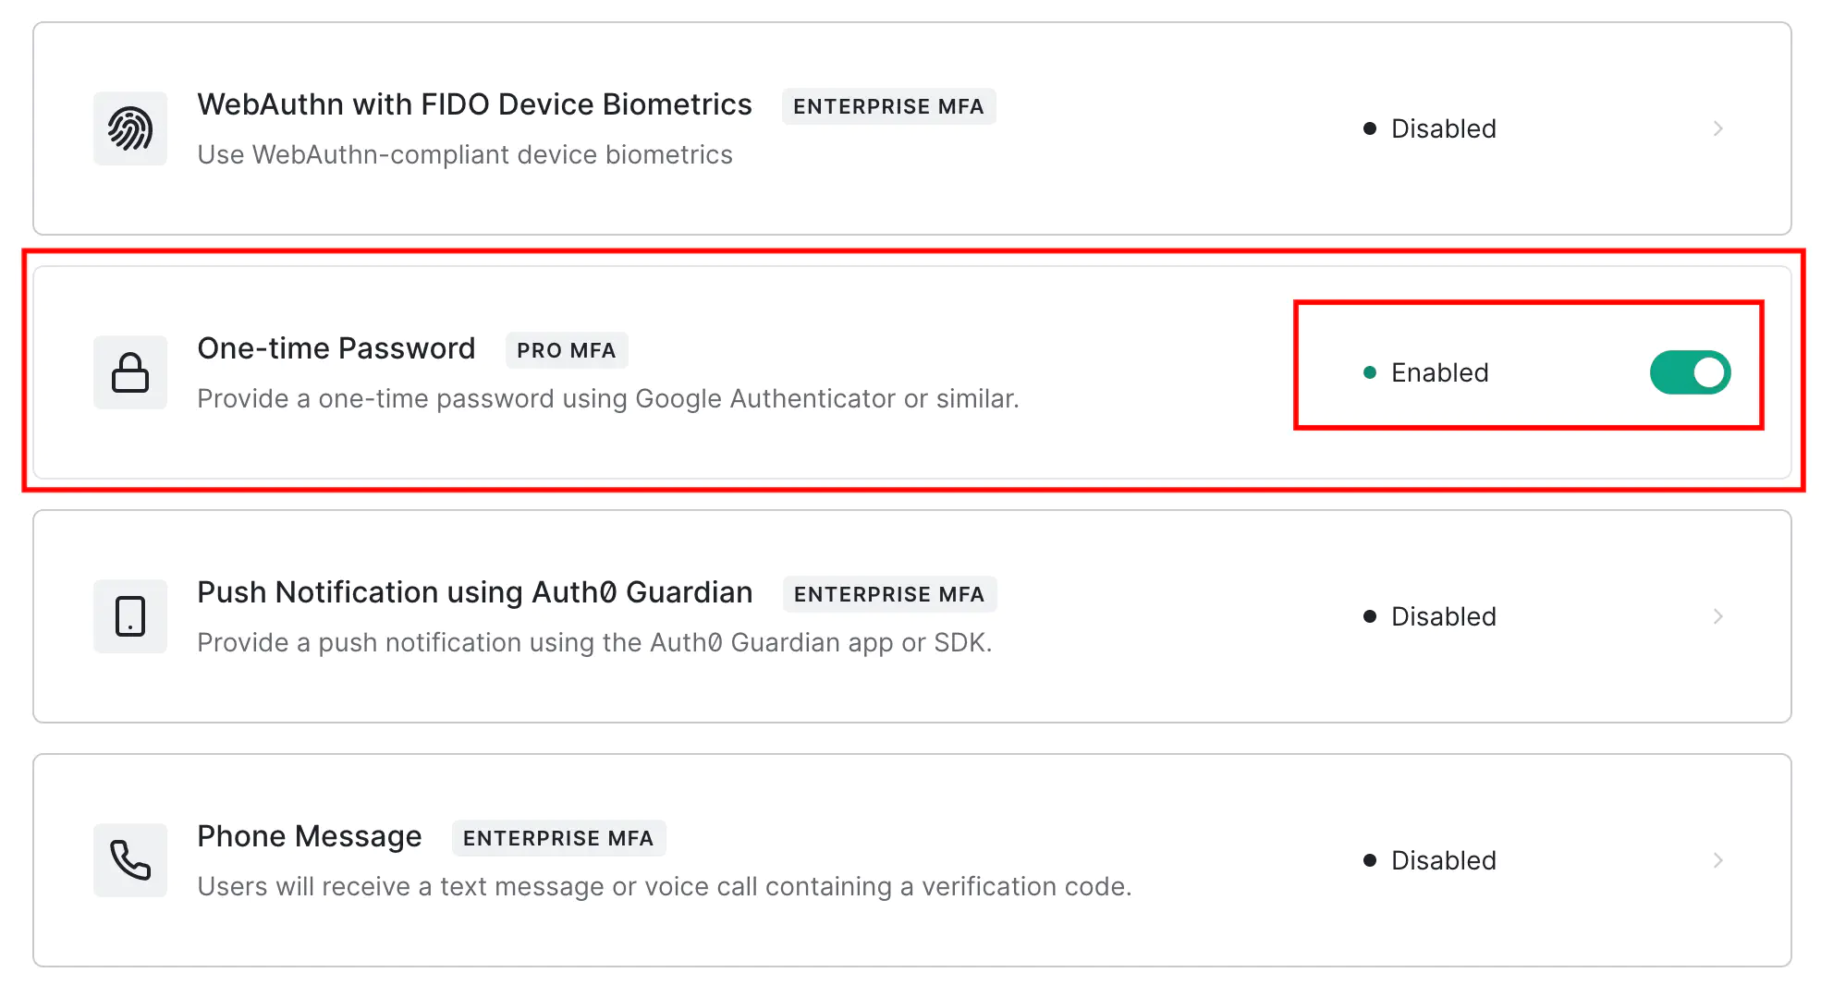Select the PRO MFA badge
The image size is (1821, 985).
(x=567, y=350)
